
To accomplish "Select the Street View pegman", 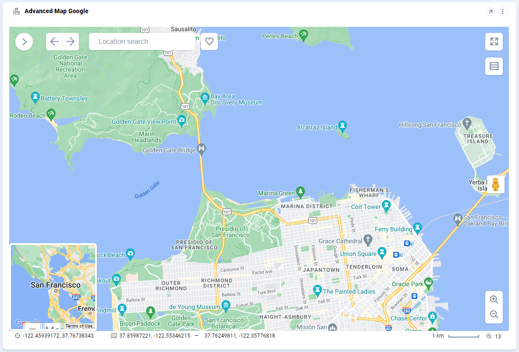I will click(495, 184).
